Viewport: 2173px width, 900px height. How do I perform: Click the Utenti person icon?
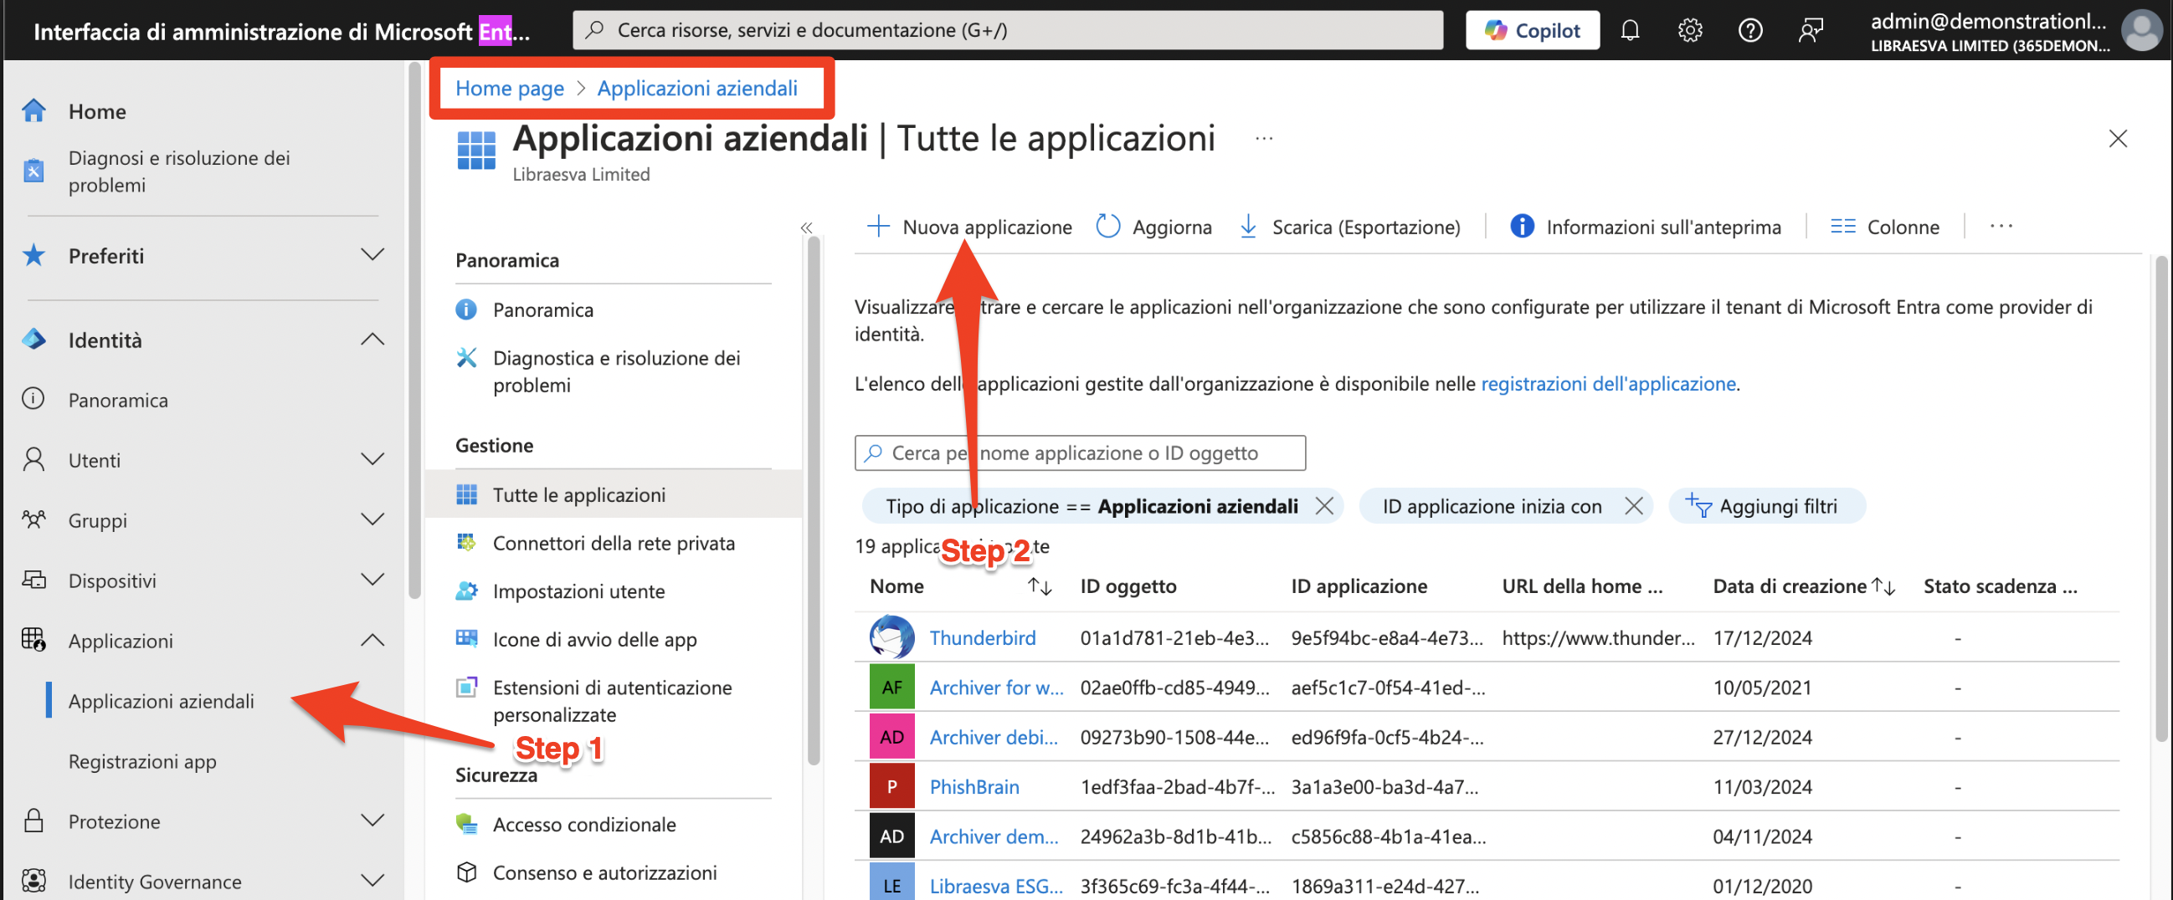pos(33,460)
